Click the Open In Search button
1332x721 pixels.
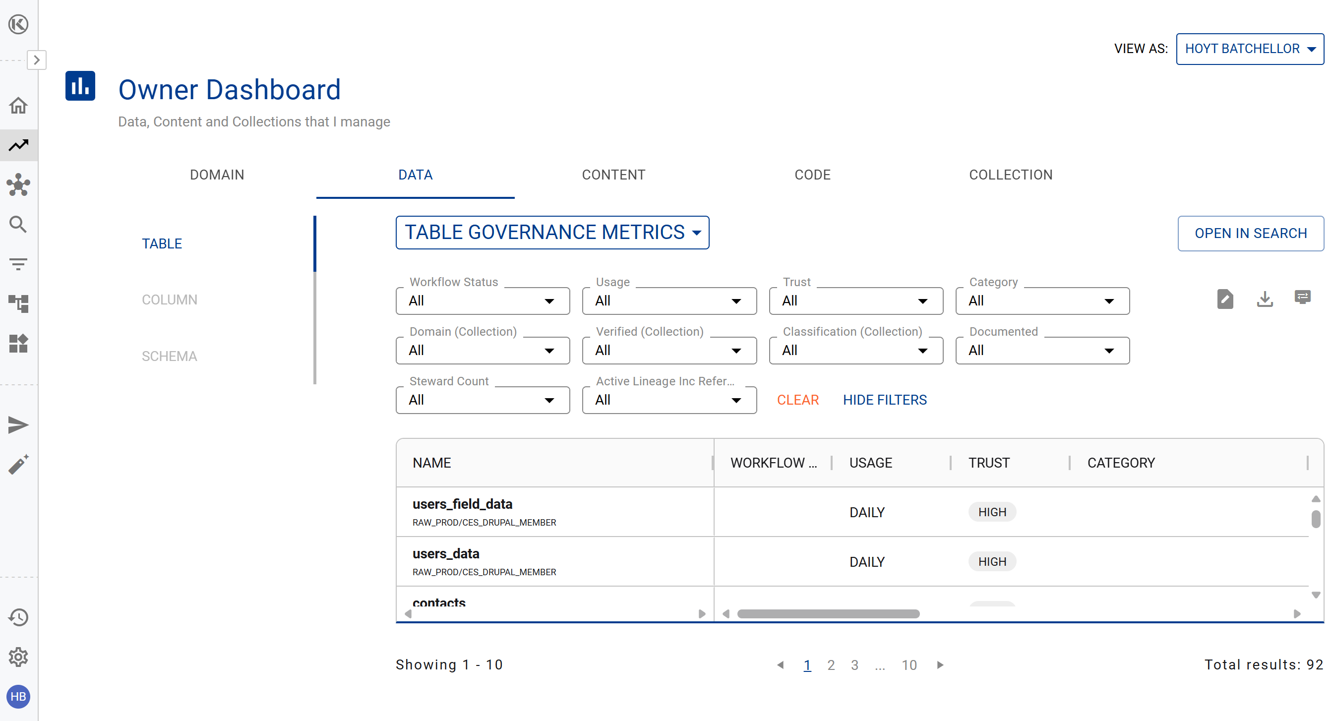[1250, 234]
